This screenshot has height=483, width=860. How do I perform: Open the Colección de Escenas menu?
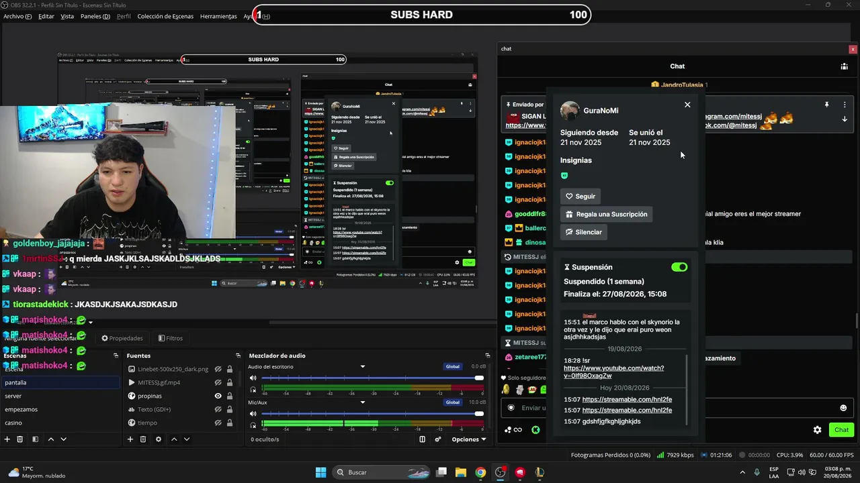pos(165,16)
